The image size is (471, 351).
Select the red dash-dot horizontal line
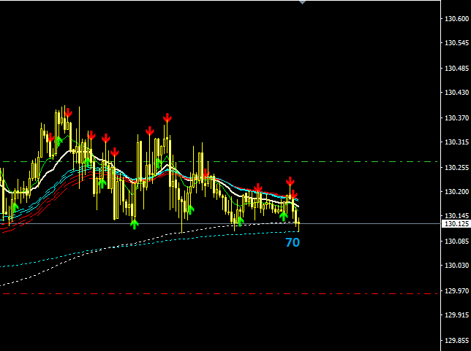pyautogui.click(x=220, y=294)
